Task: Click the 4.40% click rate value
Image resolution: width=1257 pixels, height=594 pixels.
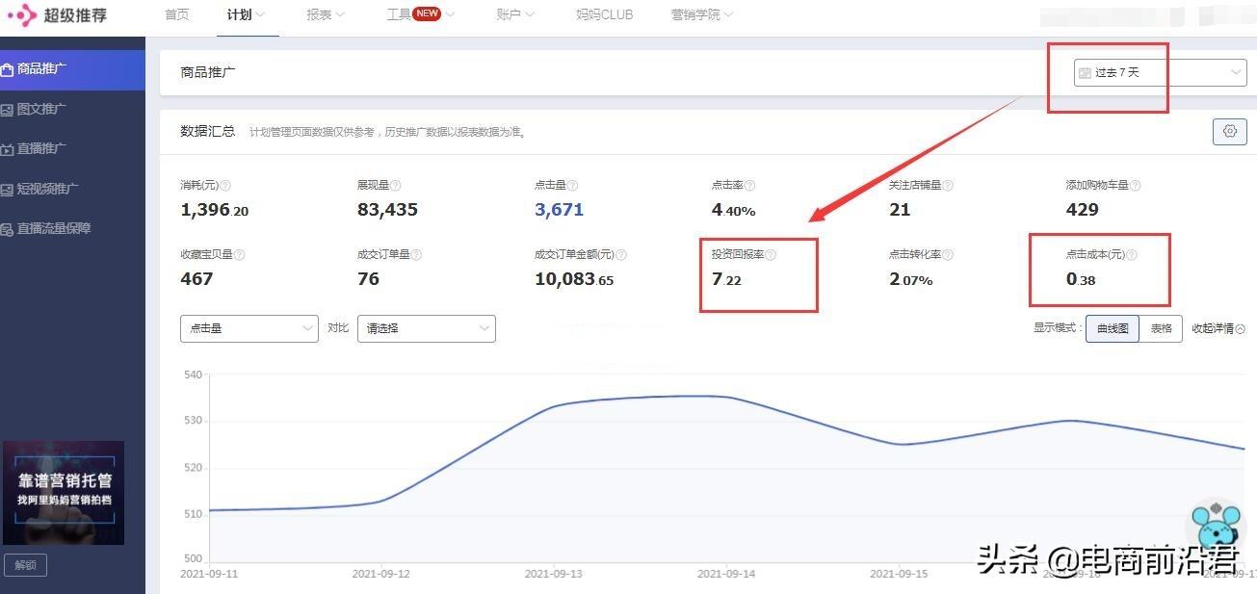Action: point(733,210)
